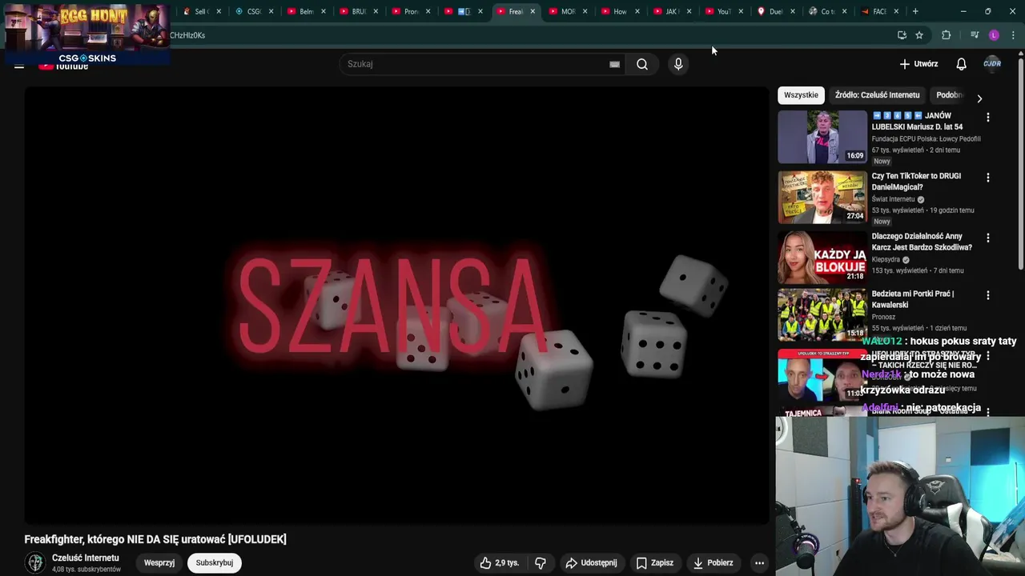Switch to the MOR browser tab
The image size is (1025, 576).
(x=567, y=11)
